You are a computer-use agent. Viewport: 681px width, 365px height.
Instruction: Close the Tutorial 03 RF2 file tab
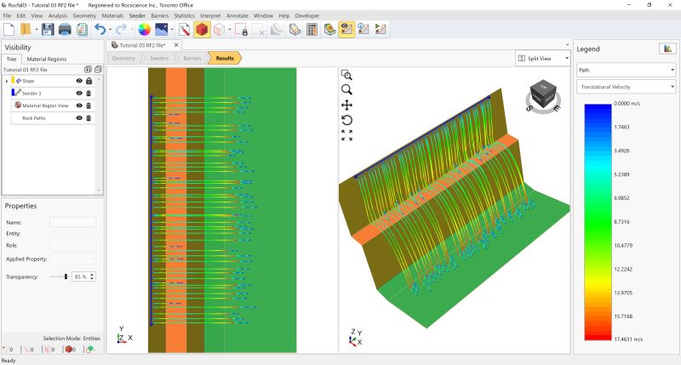(176, 45)
